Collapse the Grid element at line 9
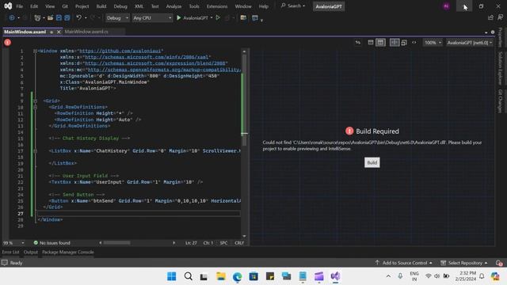 click(35, 101)
